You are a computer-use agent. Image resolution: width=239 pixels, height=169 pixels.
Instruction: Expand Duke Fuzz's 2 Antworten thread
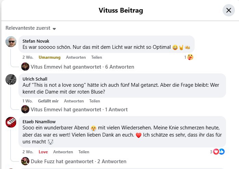pos(78,161)
